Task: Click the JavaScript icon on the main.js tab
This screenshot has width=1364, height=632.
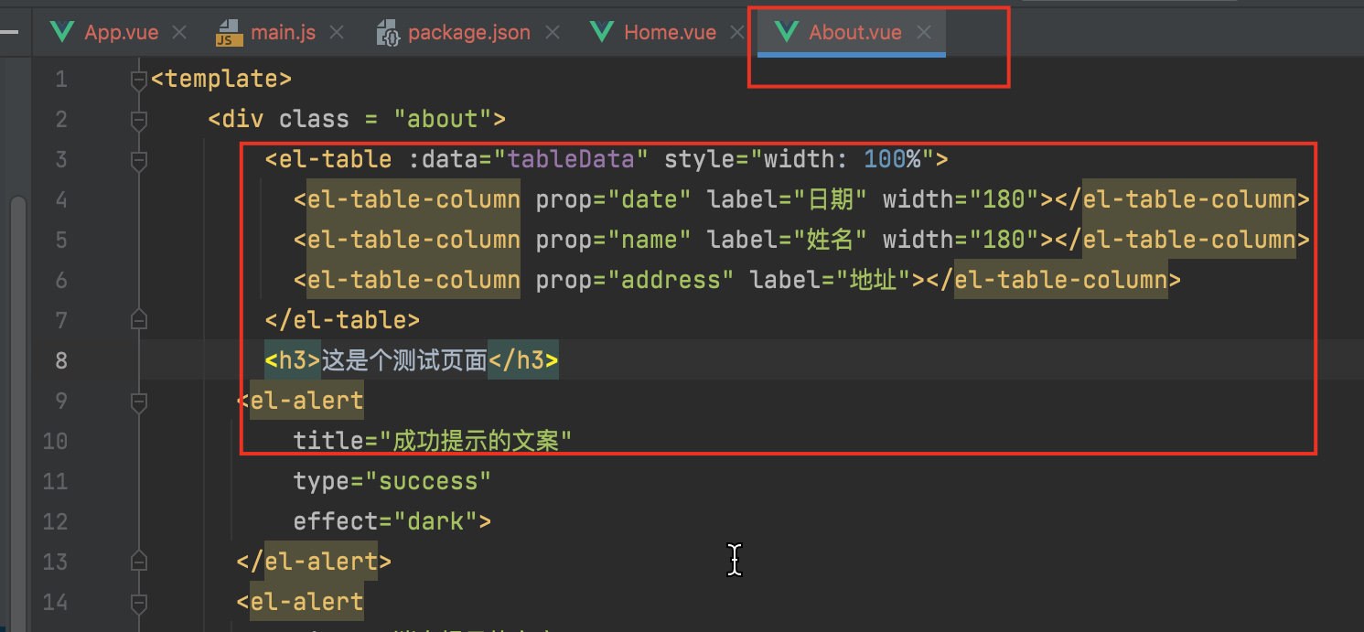Action: point(229,32)
